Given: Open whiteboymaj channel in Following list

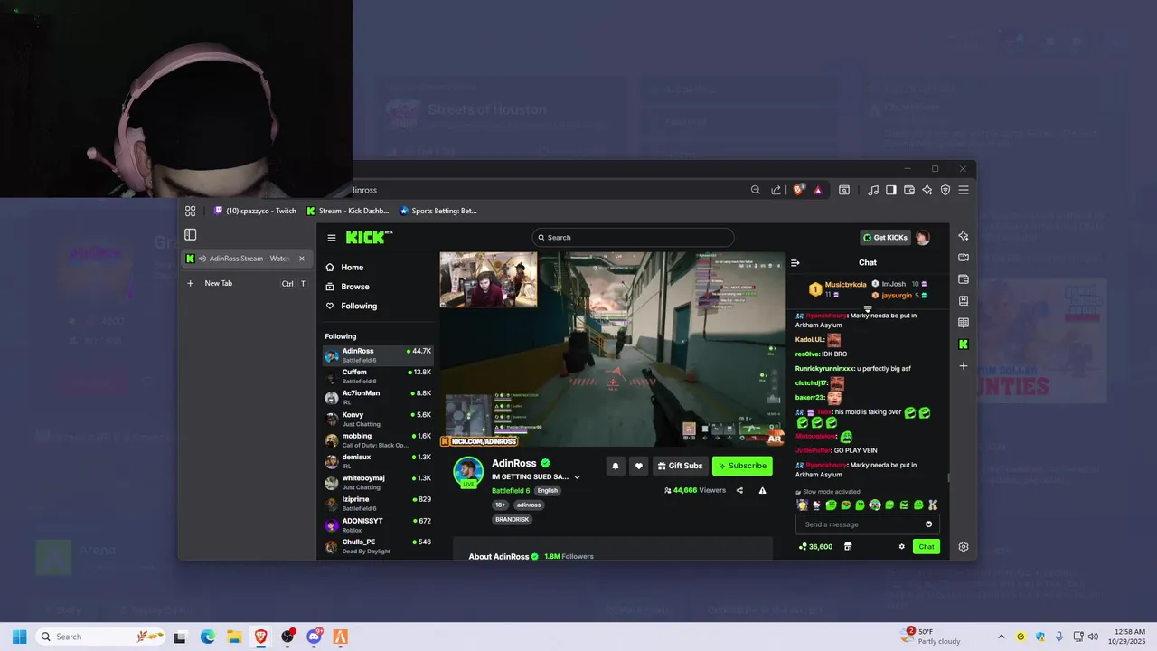Looking at the screenshot, I should point(378,482).
